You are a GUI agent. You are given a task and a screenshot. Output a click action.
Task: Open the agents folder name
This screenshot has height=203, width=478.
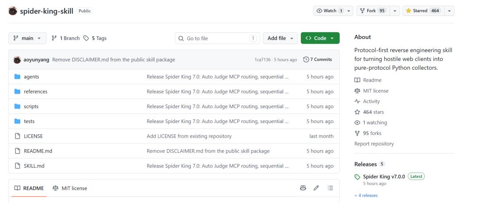click(x=31, y=77)
